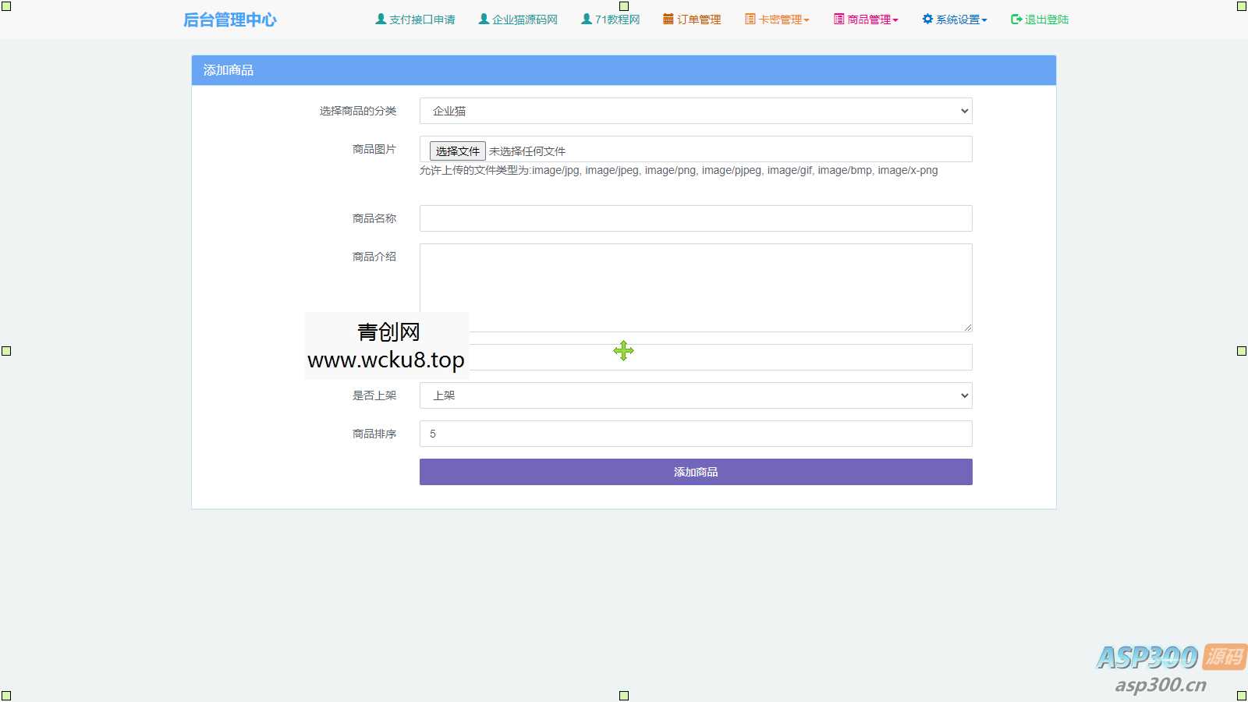This screenshot has width=1248, height=702.
Task: Click the calendar icon next to 订单管理
Action: click(666, 19)
